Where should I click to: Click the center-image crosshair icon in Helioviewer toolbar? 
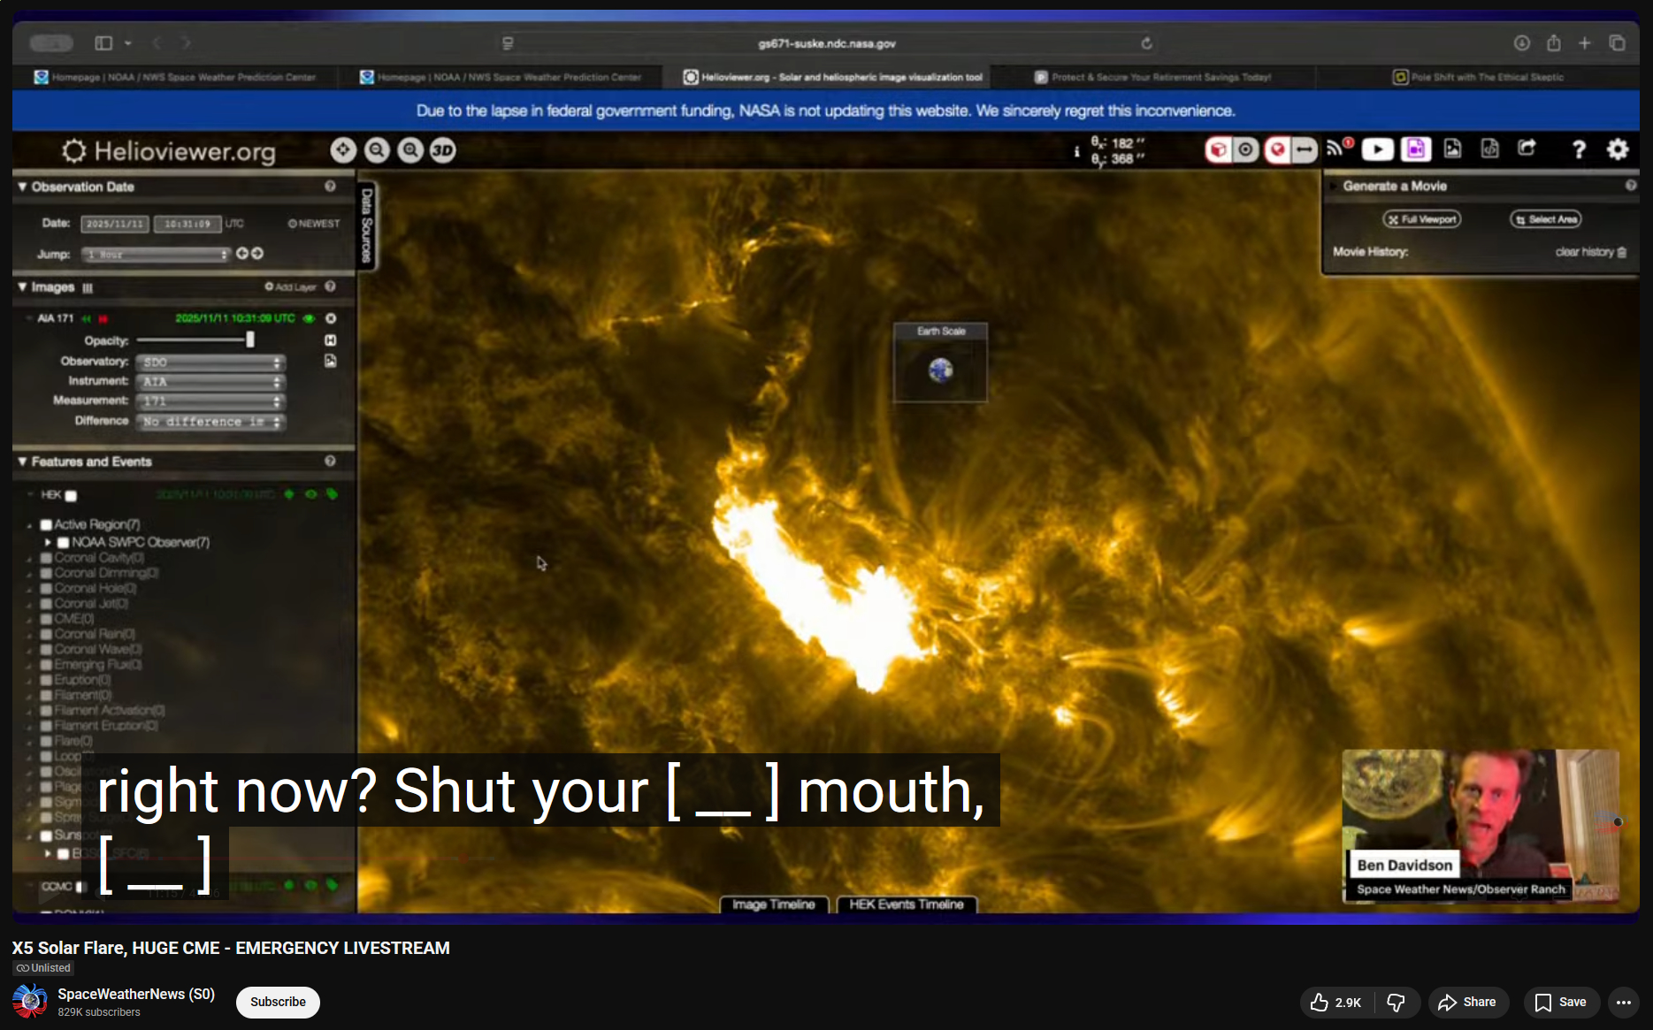tap(343, 150)
